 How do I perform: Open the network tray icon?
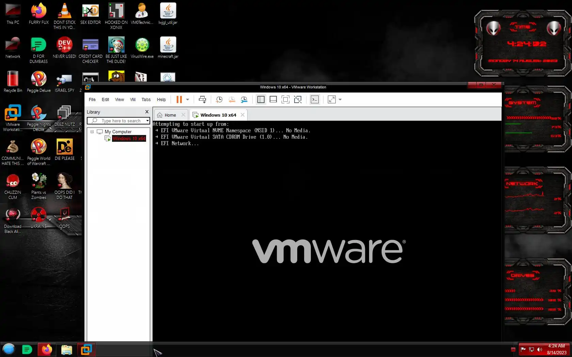tap(531, 349)
